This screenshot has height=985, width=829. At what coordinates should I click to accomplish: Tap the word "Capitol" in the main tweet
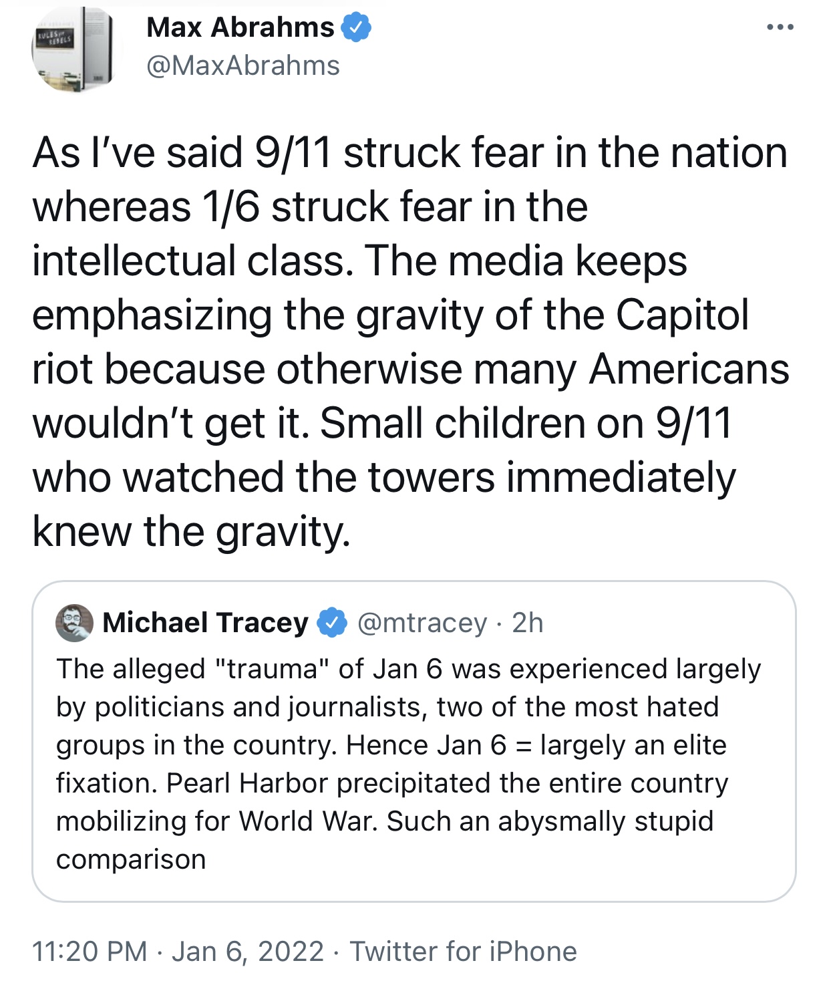[x=681, y=315]
